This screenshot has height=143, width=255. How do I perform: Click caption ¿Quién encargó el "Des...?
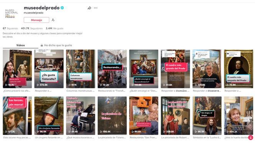click(143, 91)
